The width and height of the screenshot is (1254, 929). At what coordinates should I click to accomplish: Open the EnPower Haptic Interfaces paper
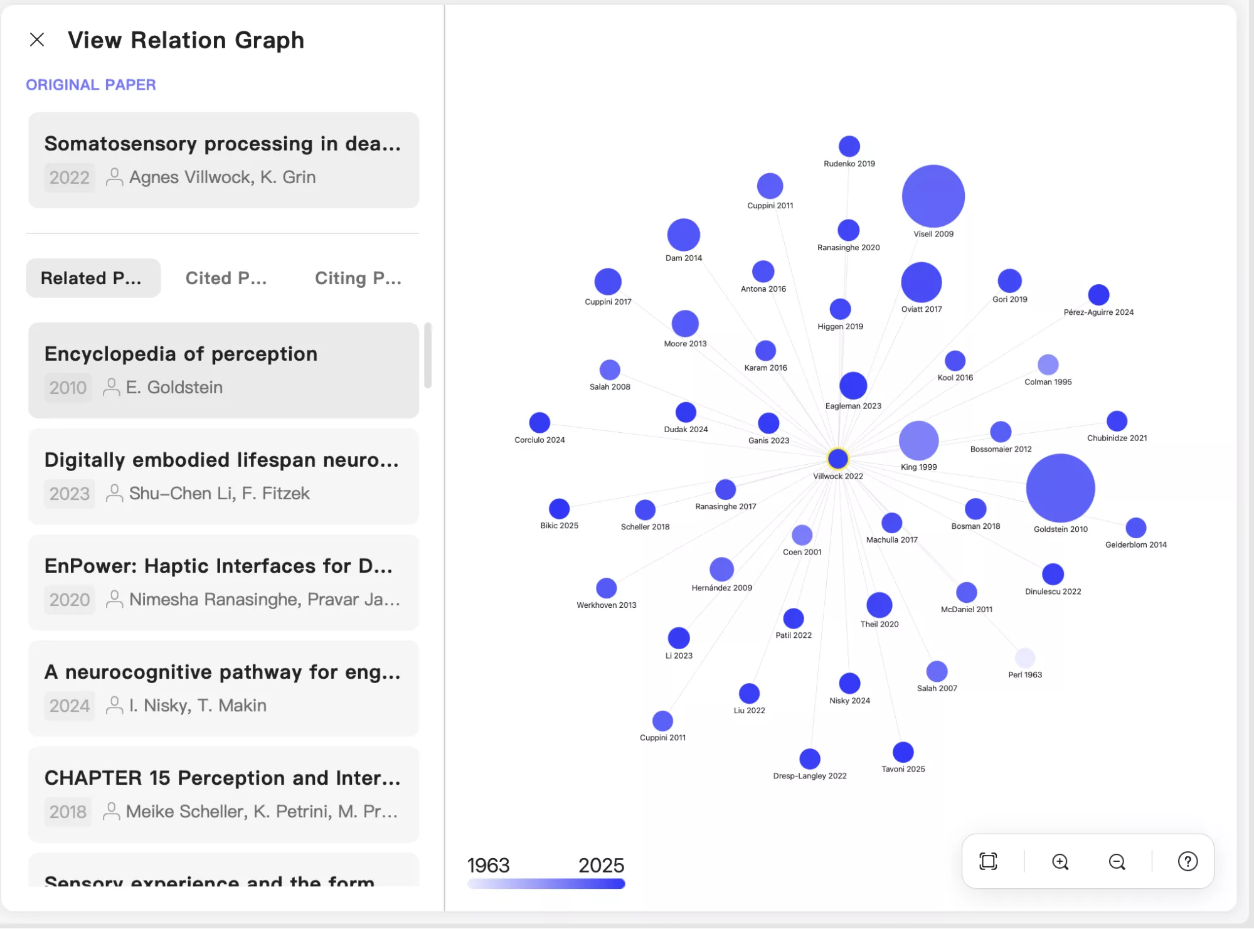pyautogui.click(x=223, y=582)
